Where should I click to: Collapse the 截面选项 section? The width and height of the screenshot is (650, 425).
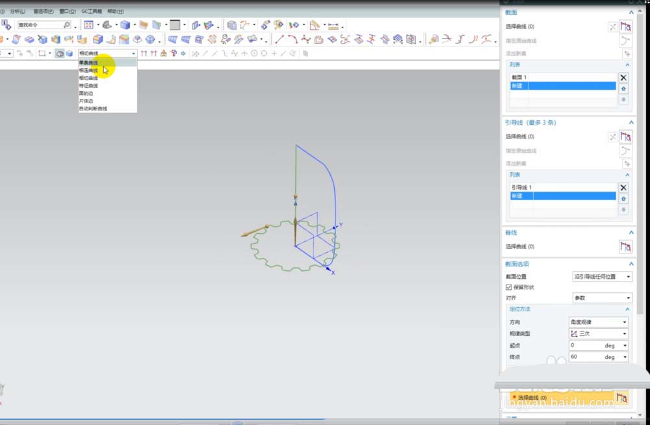tap(630, 264)
